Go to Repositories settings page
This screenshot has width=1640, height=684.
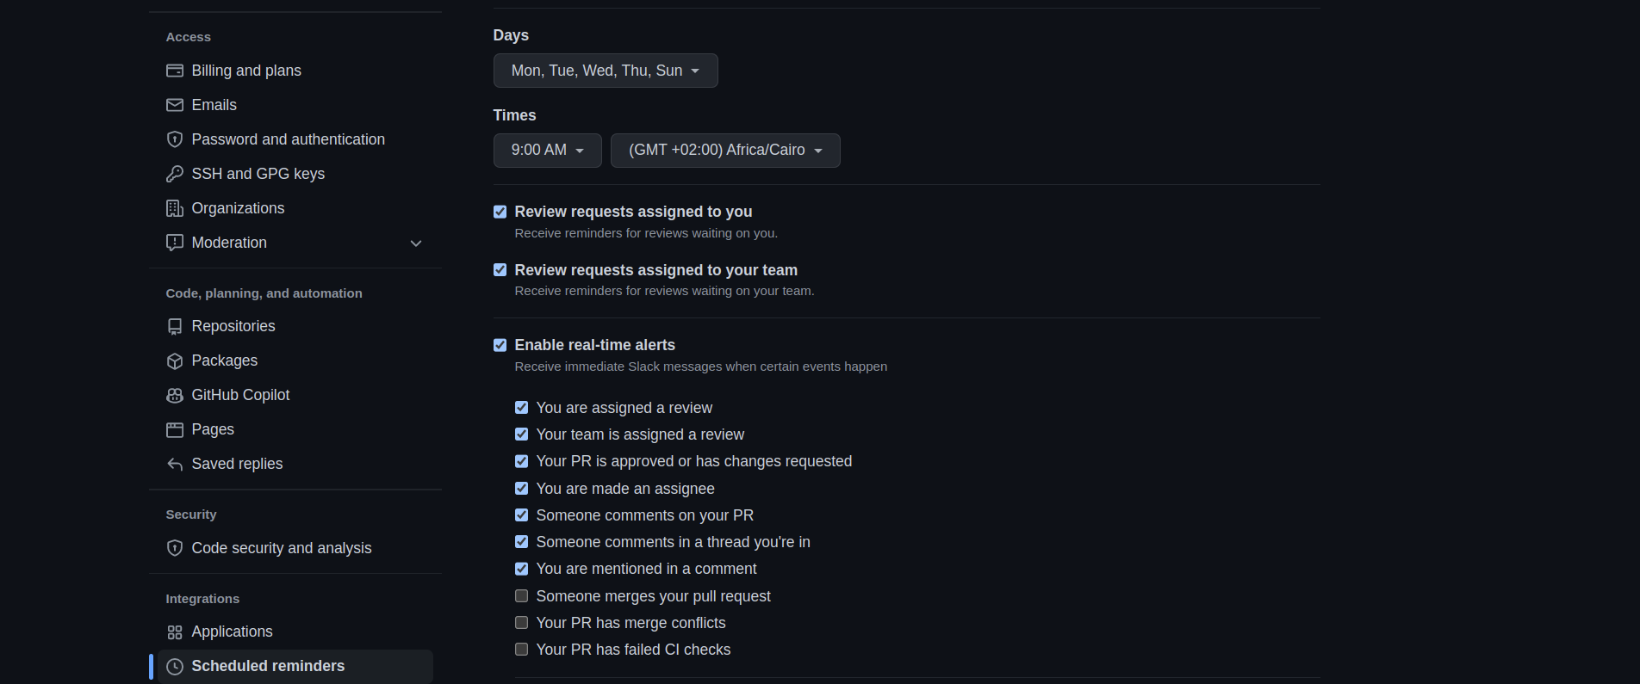tap(233, 326)
